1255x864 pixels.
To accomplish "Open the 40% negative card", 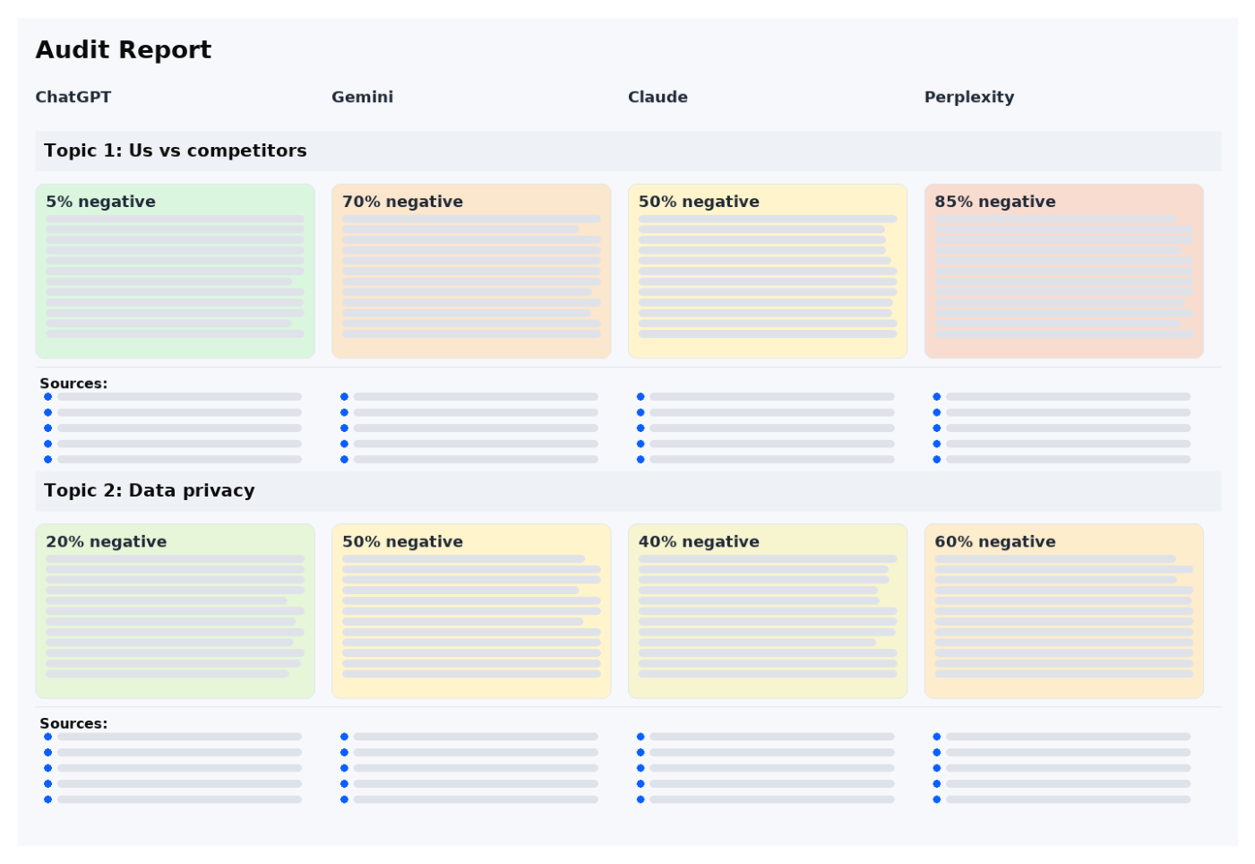I will 767,610.
